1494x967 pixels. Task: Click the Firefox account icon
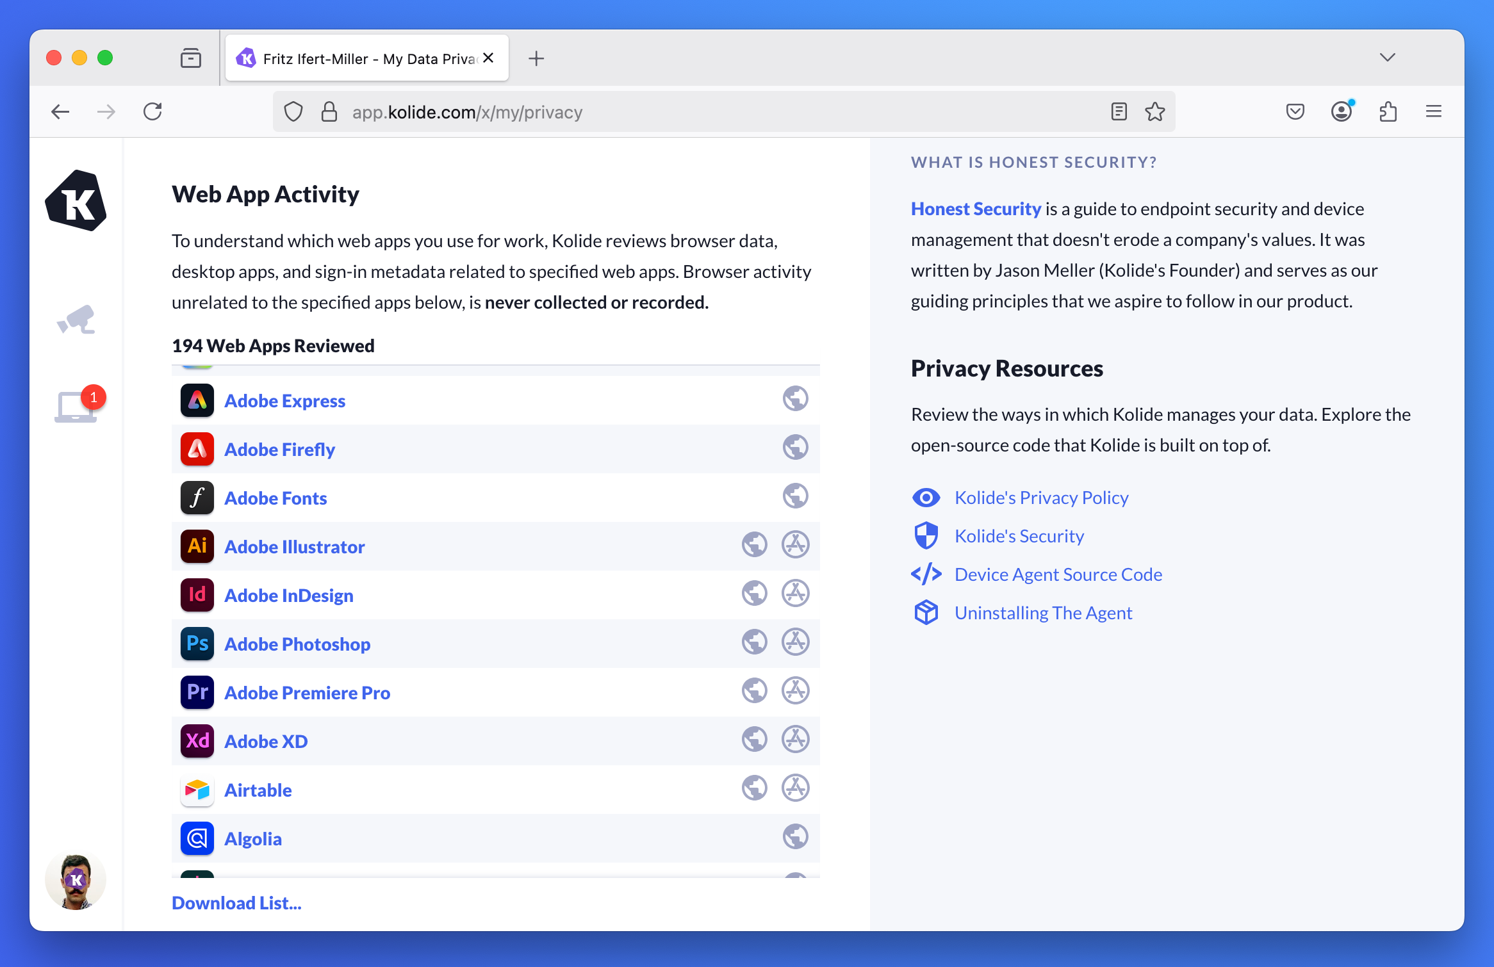[x=1341, y=112]
